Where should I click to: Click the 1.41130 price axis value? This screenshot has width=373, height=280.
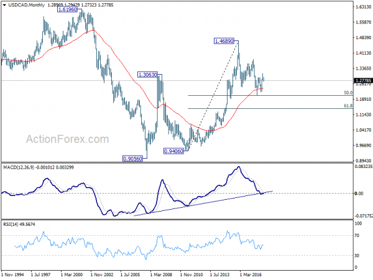point(363,53)
